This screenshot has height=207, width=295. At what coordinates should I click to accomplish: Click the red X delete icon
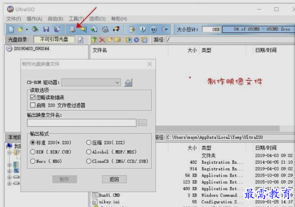pos(102,40)
